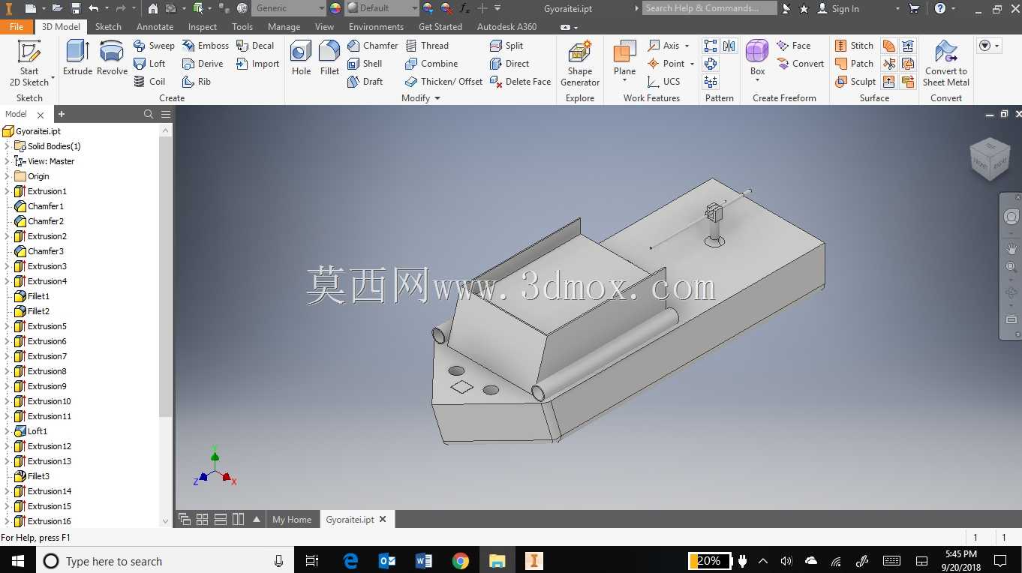Open the Plane options dropdown
This screenshot has height=573, width=1022.
click(x=624, y=80)
